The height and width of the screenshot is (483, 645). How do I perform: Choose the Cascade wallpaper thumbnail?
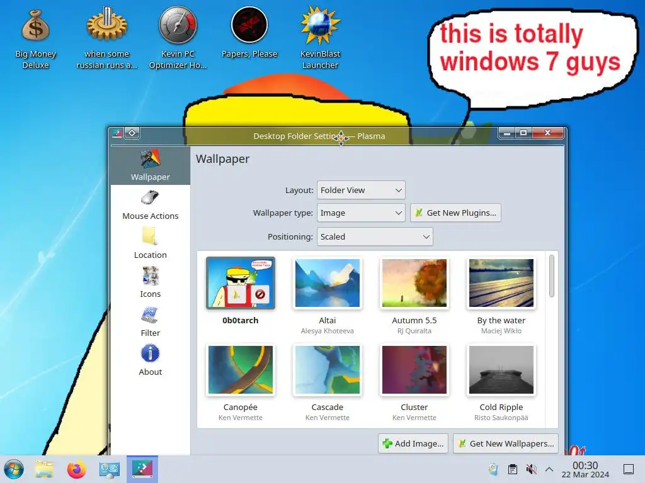point(328,370)
